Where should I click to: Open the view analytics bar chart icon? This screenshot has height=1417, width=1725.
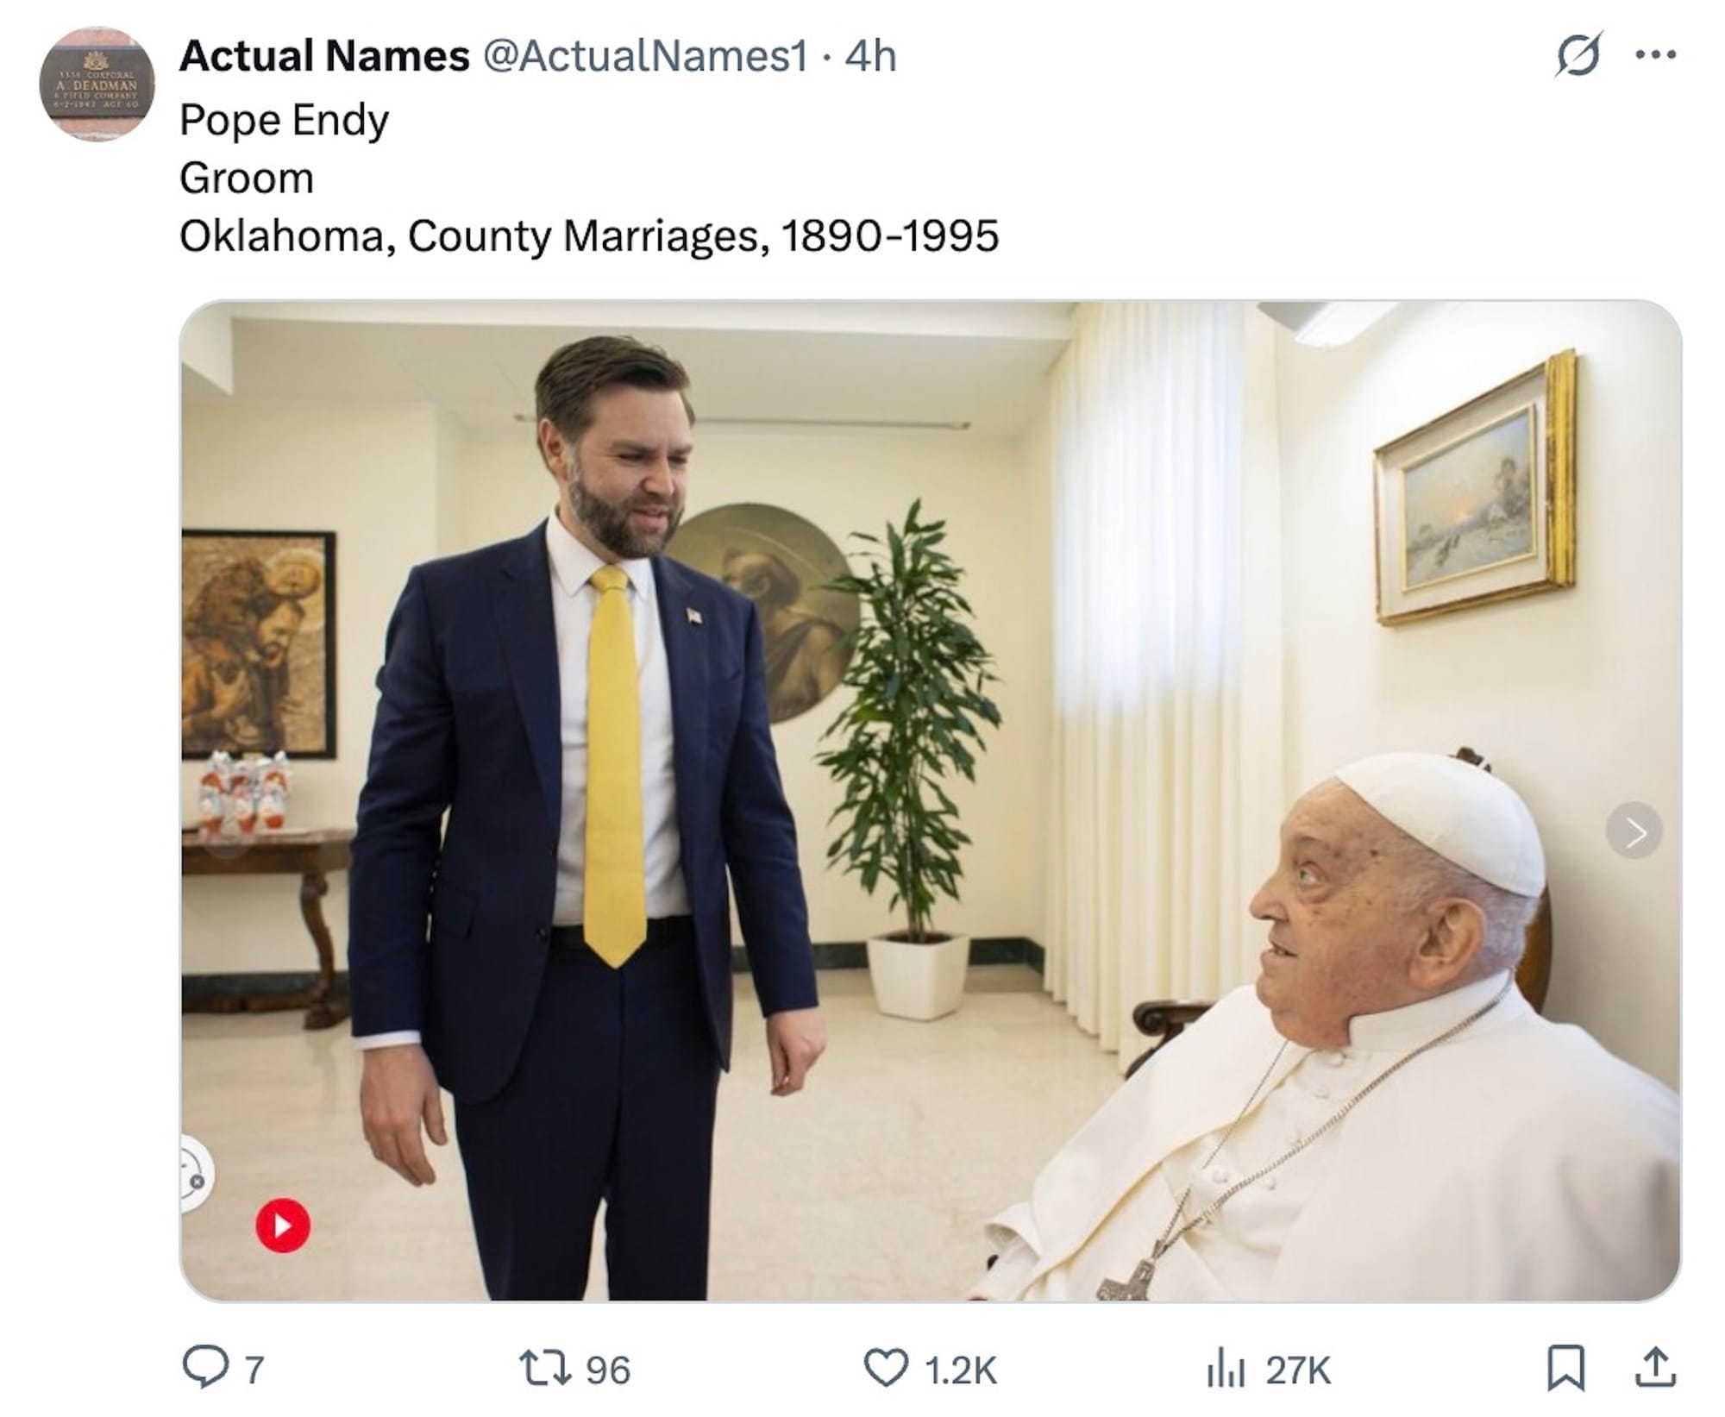[1226, 1369]
